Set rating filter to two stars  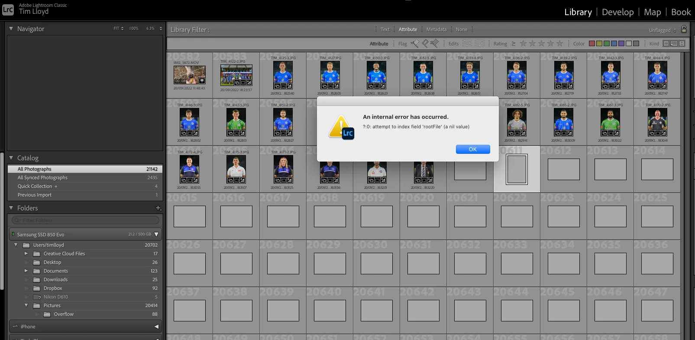click(532, 43)
